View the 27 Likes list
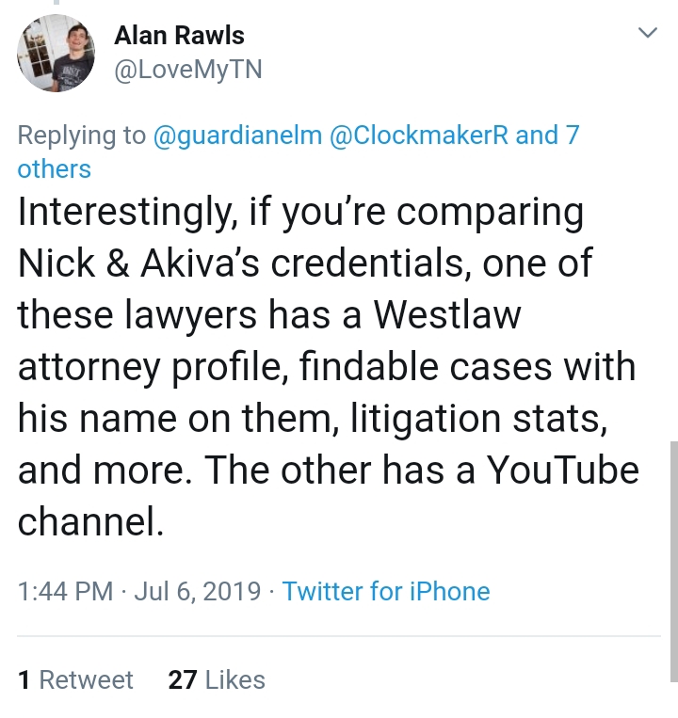 coord(217,679)
